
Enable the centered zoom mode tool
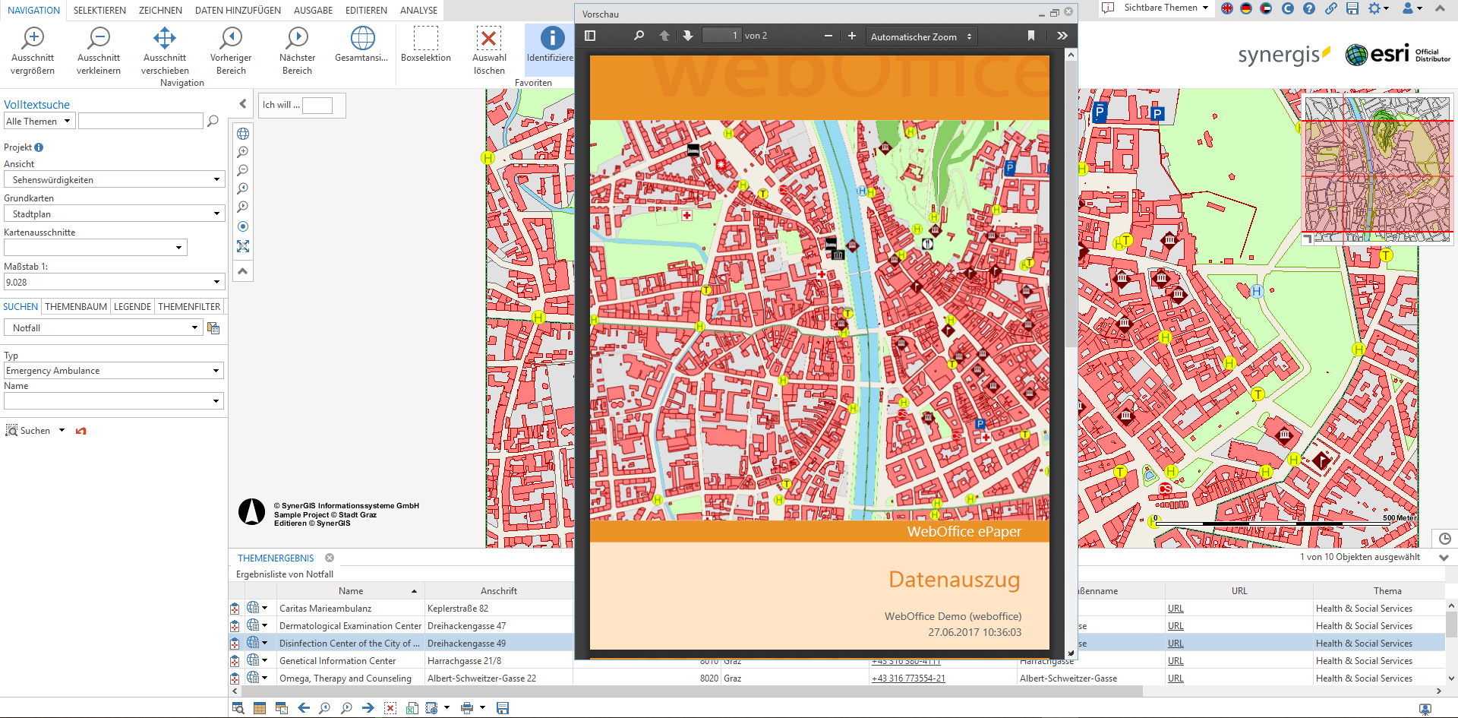243,226
